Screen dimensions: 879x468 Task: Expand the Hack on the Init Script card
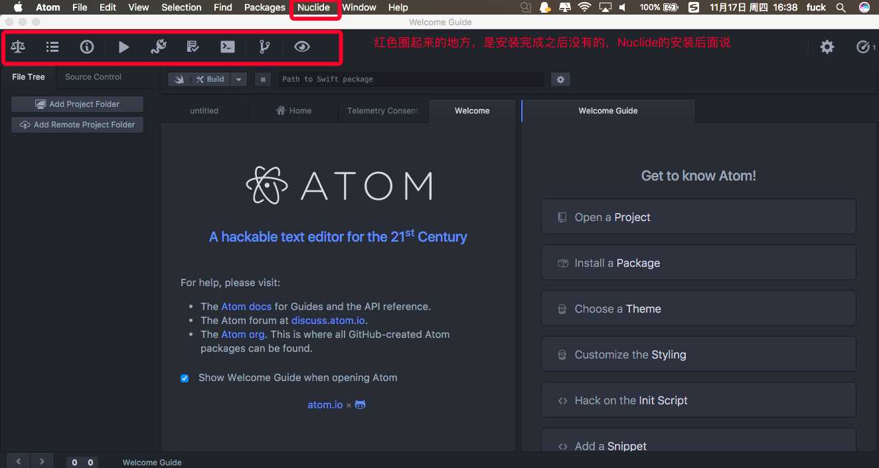tap(698, 400)
